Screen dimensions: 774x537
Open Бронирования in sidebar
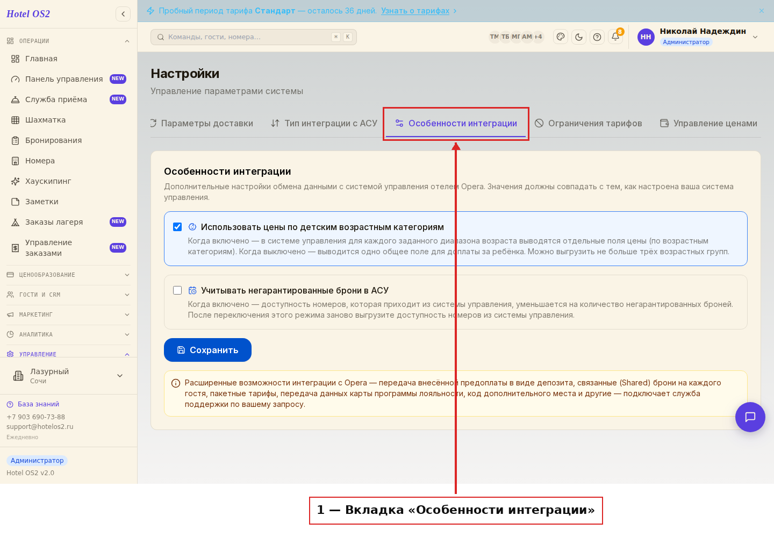click(x=68, y=140)
